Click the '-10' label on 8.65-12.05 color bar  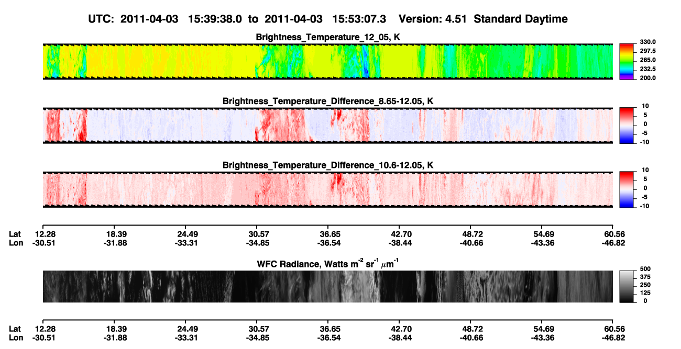tap(644, 142)
